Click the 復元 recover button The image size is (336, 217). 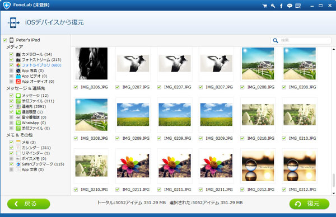tap(309, 204)
